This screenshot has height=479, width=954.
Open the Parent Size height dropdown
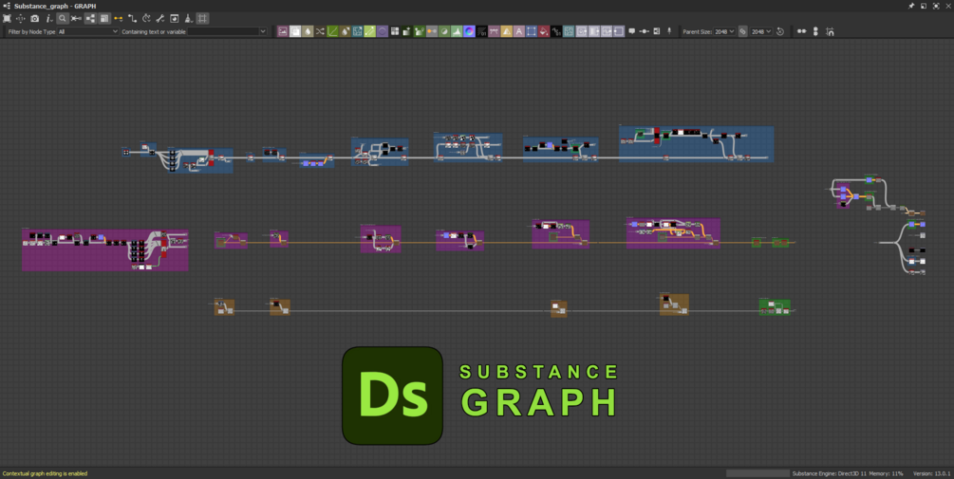coord(761,31)
